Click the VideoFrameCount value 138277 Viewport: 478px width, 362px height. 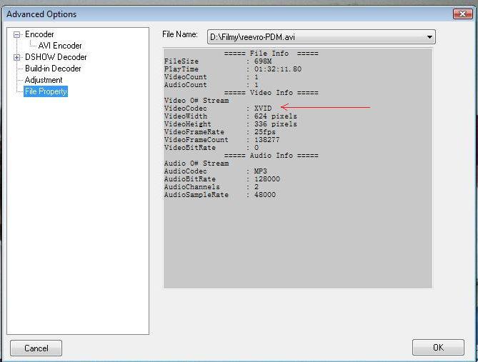click(267, 140)
